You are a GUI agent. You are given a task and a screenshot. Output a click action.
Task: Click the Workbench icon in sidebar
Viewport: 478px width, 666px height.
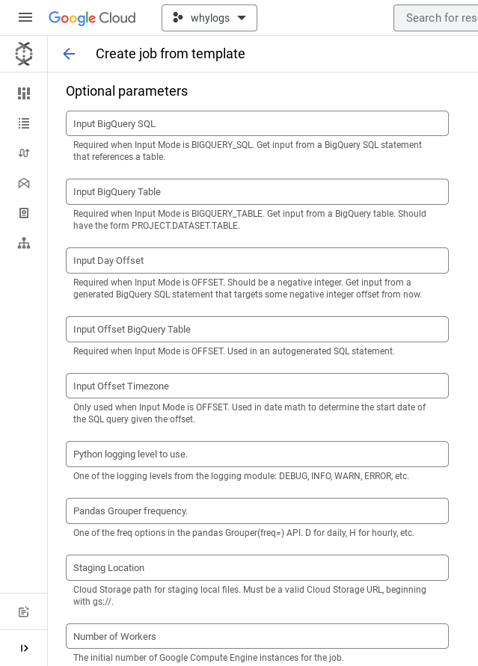coord(23,182)
